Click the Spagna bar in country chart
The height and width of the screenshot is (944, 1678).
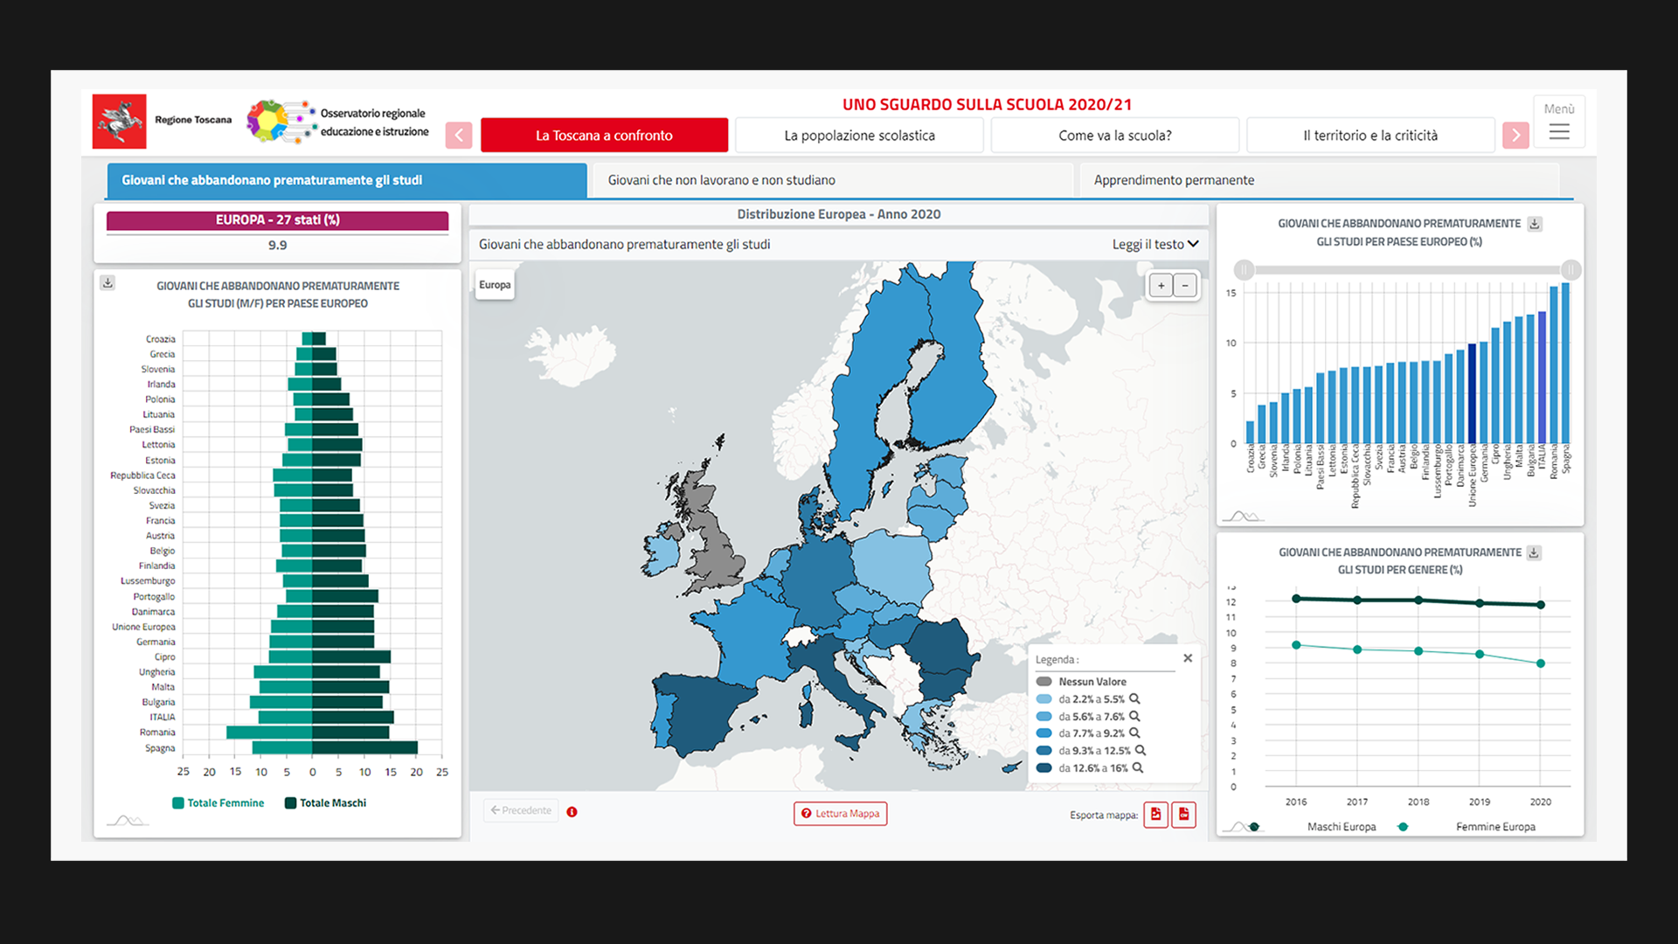[x=1565, y=364]
